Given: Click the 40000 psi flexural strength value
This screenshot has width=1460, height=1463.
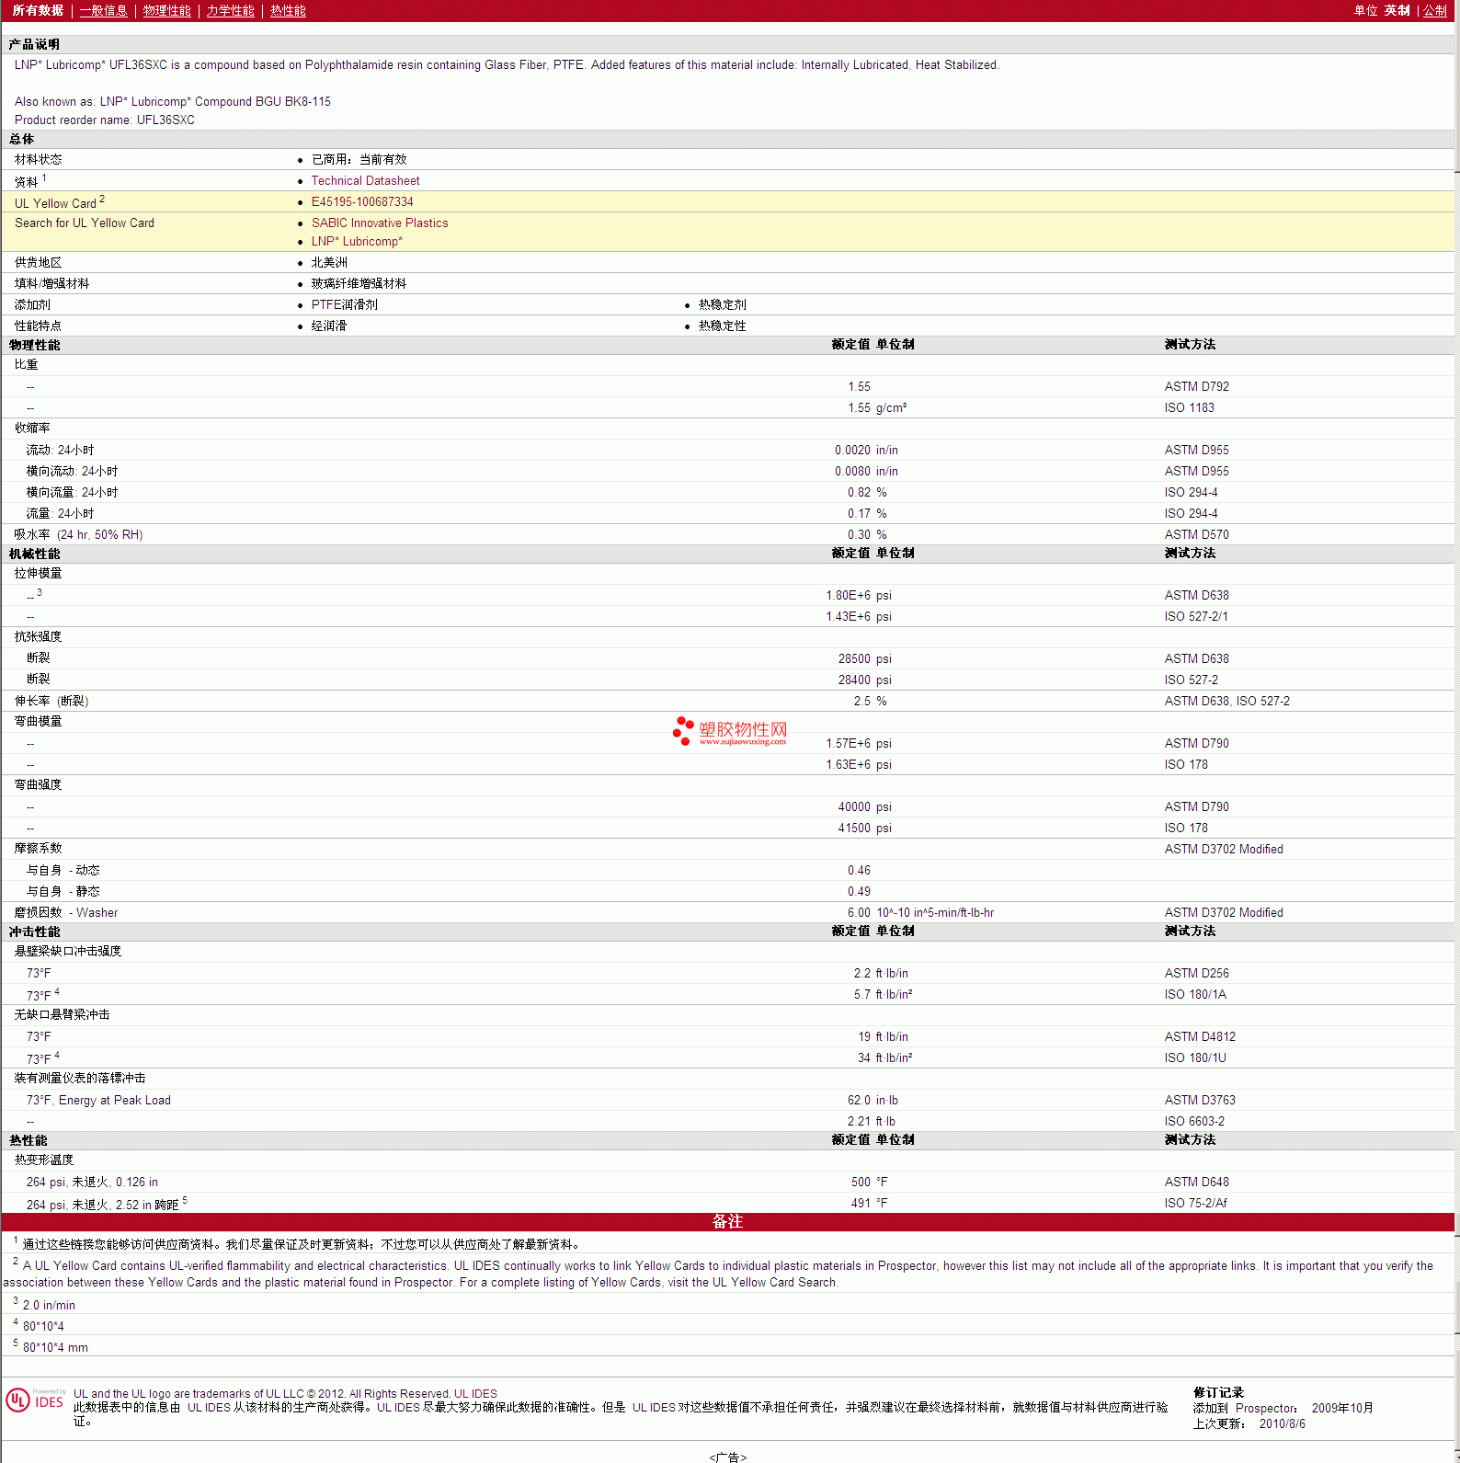Looking at the screenshot, I should pyautogui.click(x=864, y=807).
